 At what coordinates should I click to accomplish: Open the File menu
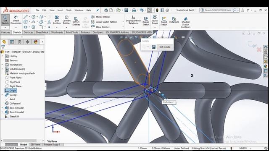(37, 10)
